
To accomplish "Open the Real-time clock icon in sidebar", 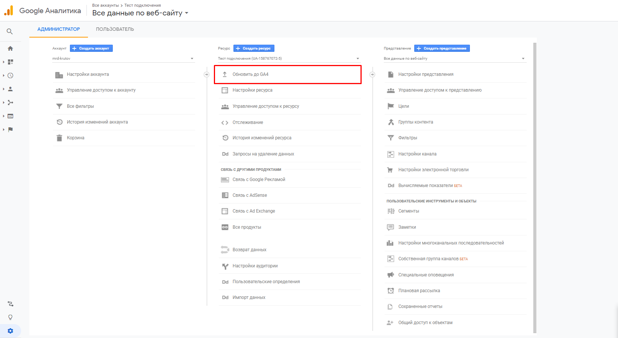I will (x=11, y=75).
